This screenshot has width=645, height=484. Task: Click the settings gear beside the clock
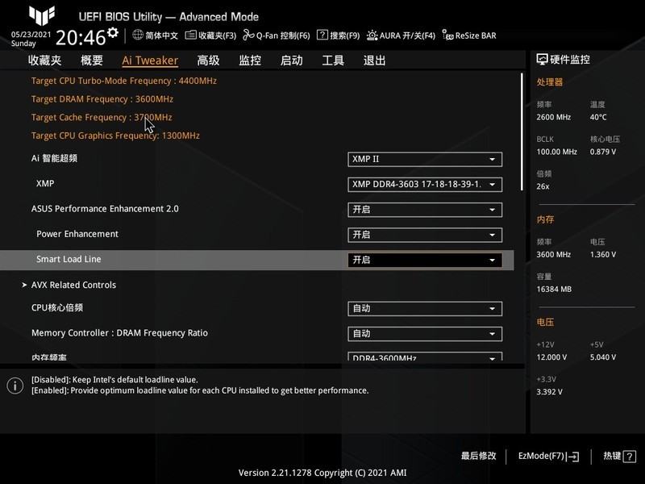(113, 32)
